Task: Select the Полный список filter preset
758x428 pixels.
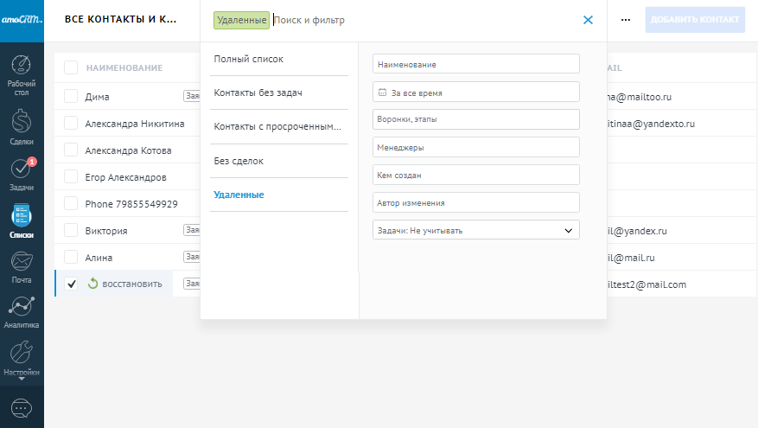Action: tap(249, 59)
